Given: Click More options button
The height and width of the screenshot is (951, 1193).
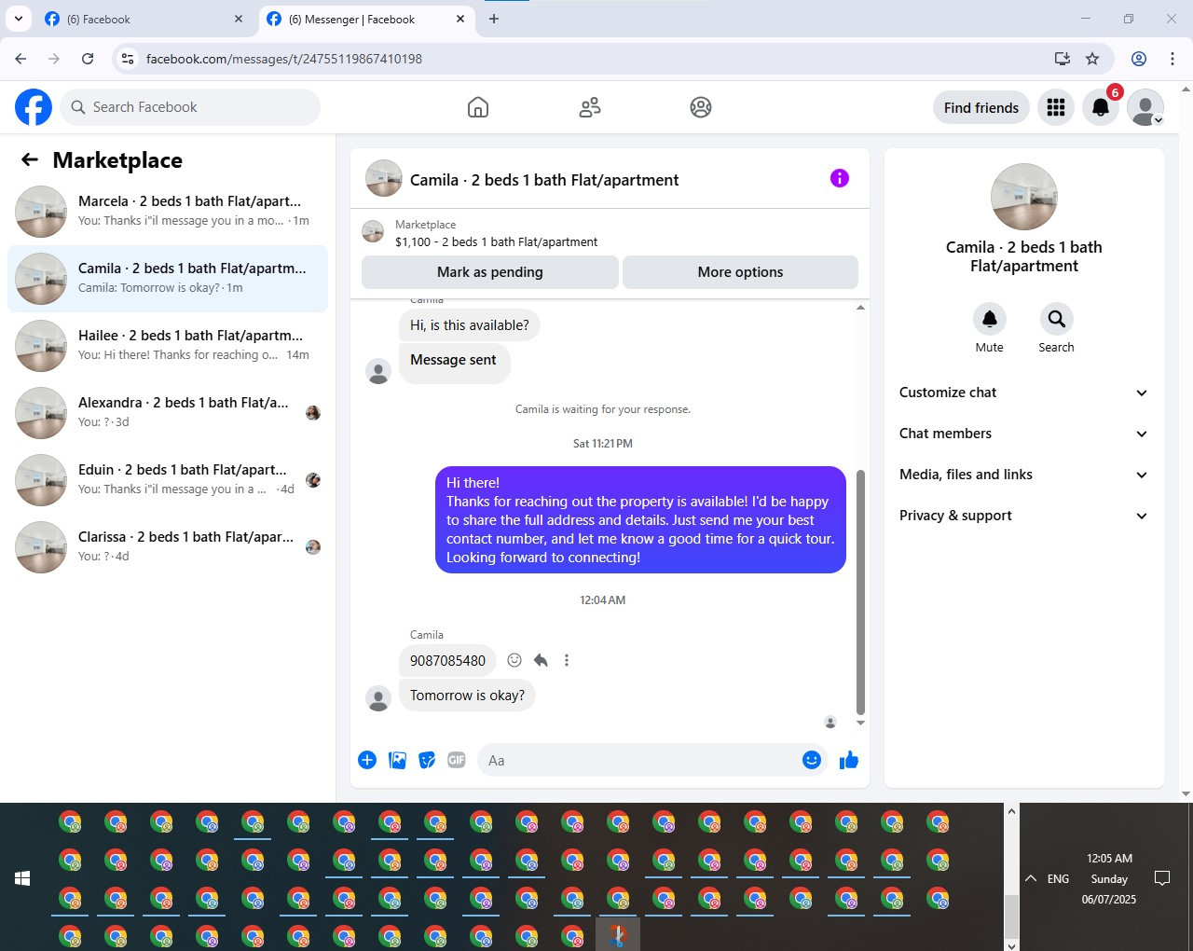Looking at the screenshot, I should 740,272.
